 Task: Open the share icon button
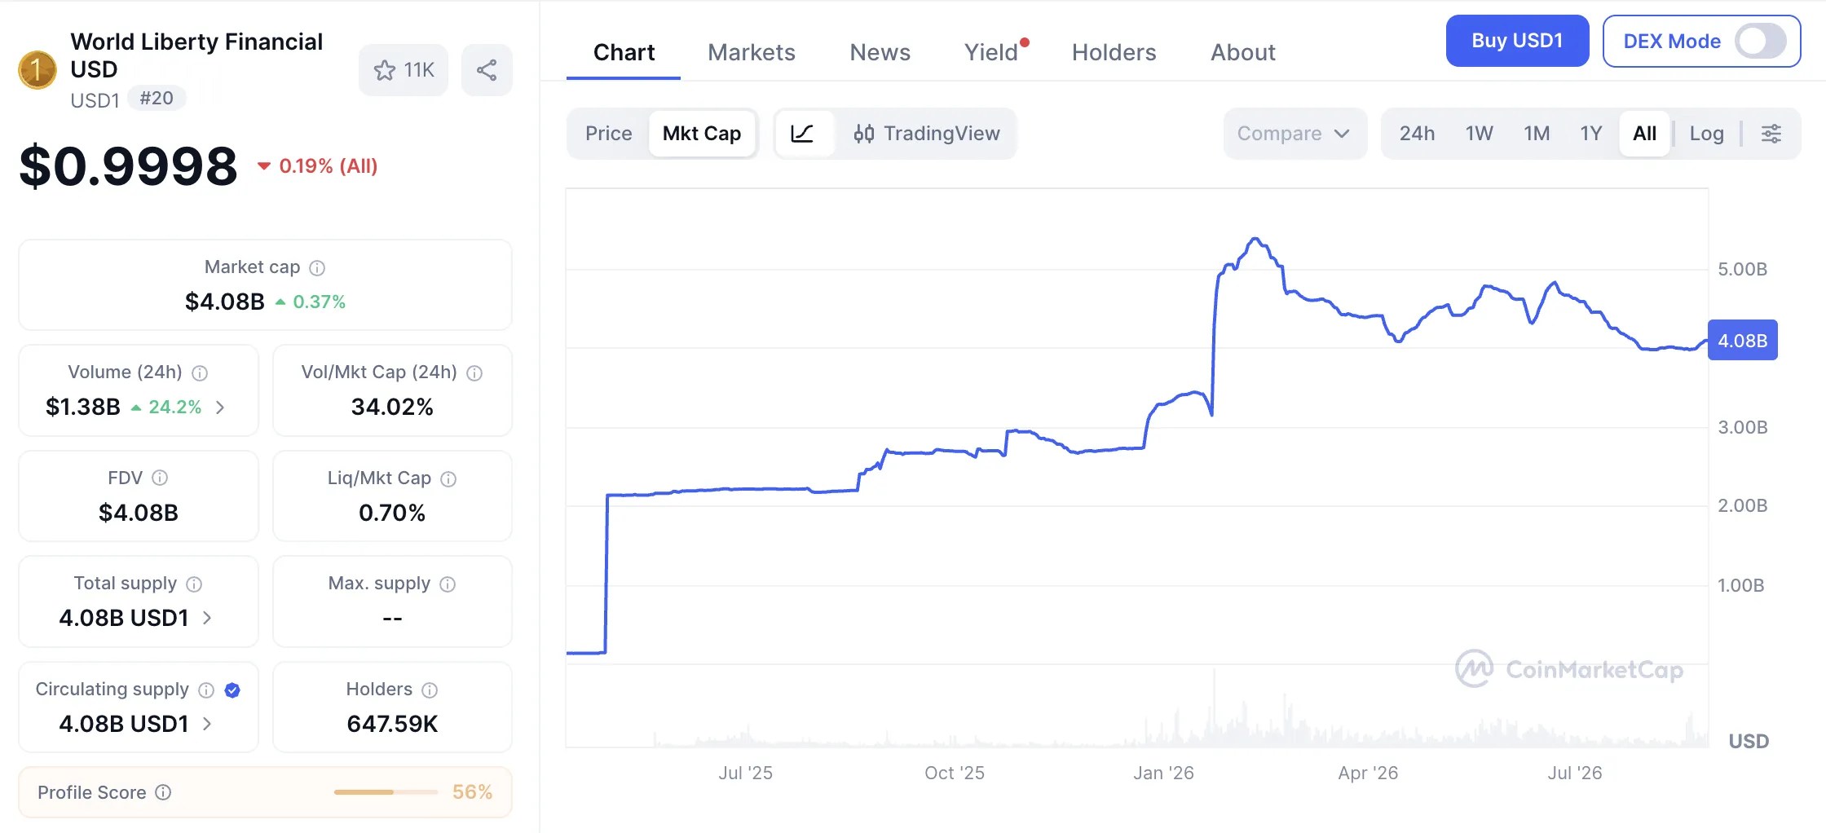(x=487, y=70)
